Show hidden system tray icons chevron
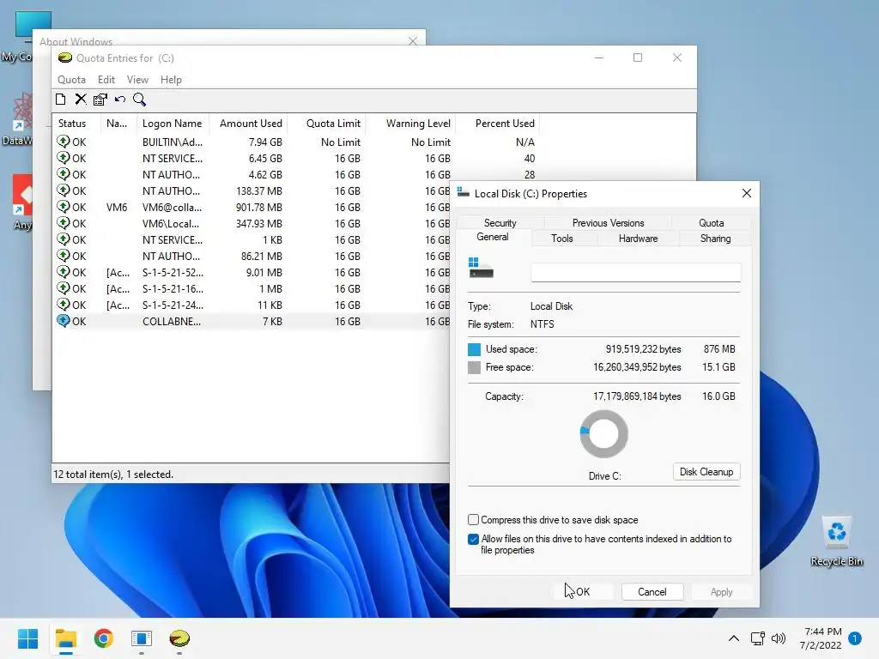 click(734, 638)
